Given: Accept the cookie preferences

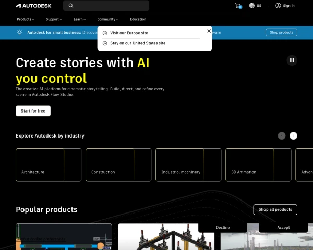Looking at the screenshot, I should click(283, 228).
